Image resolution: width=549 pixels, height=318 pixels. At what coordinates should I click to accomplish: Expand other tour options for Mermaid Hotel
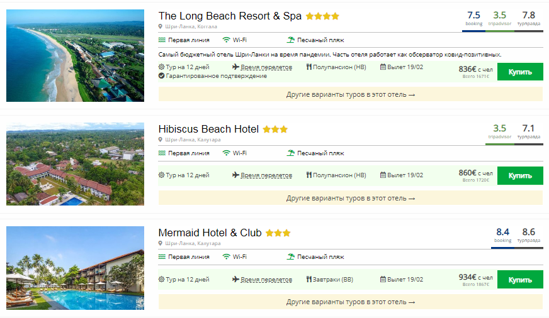point(350,302)
